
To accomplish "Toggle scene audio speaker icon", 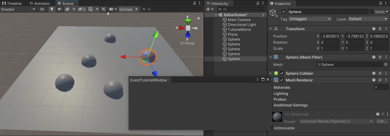I will [x=60, y=9].
